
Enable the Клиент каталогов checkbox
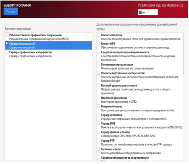98,35
